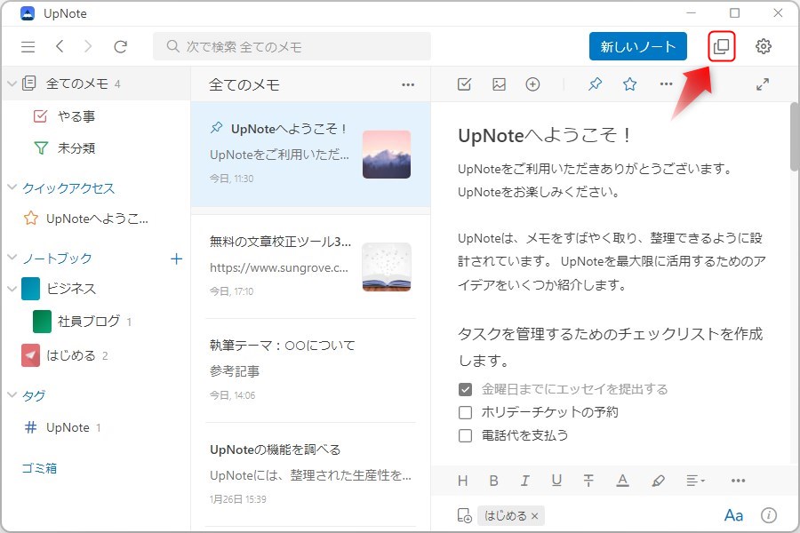
Task: Open the note list three-dot menu
Action: (408, 84)
